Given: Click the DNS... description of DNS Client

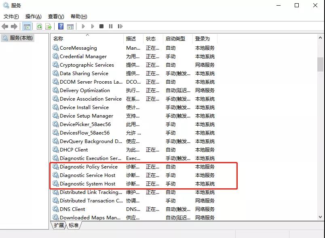Looking at the screenshot, I should pyautogui.click(x=133, y=209).
